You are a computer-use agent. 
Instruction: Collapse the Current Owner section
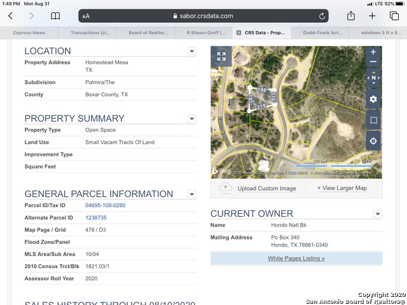(378, 214)
